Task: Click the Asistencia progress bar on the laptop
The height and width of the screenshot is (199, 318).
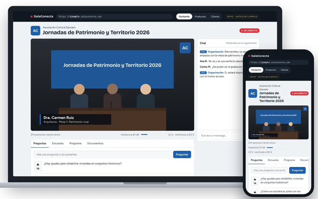Action: pos(154,134)
